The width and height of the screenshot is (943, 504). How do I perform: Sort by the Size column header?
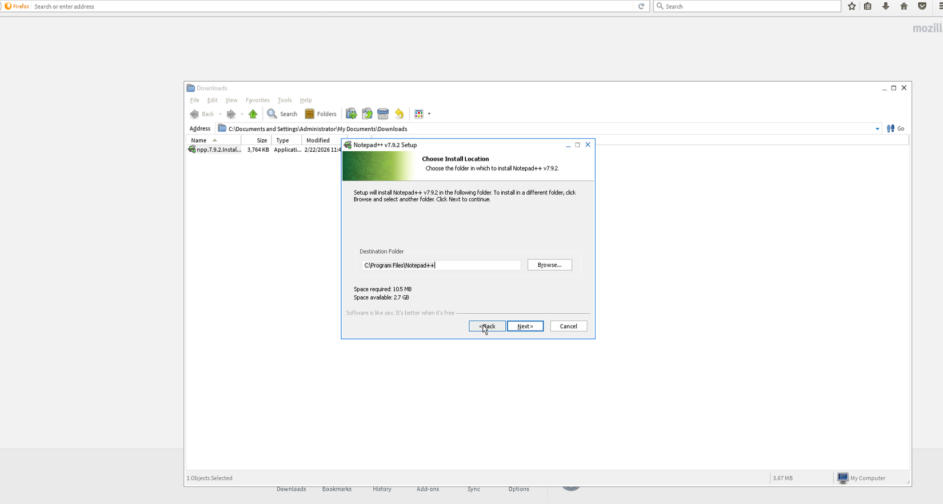coord(256,140)
